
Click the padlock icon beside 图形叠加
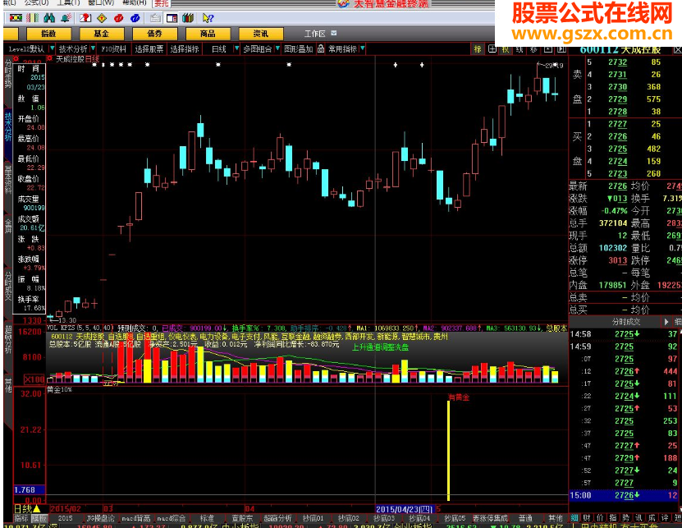(x=321, y=48)
